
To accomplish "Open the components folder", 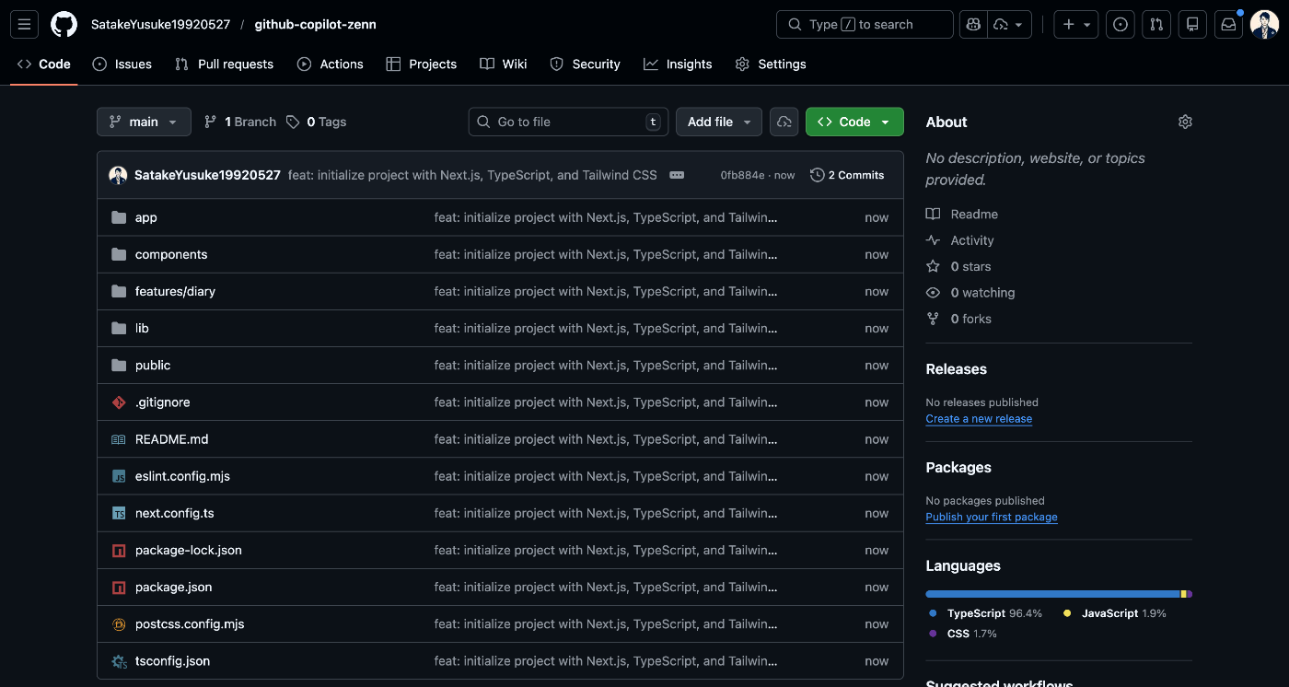I will [171, 254].
